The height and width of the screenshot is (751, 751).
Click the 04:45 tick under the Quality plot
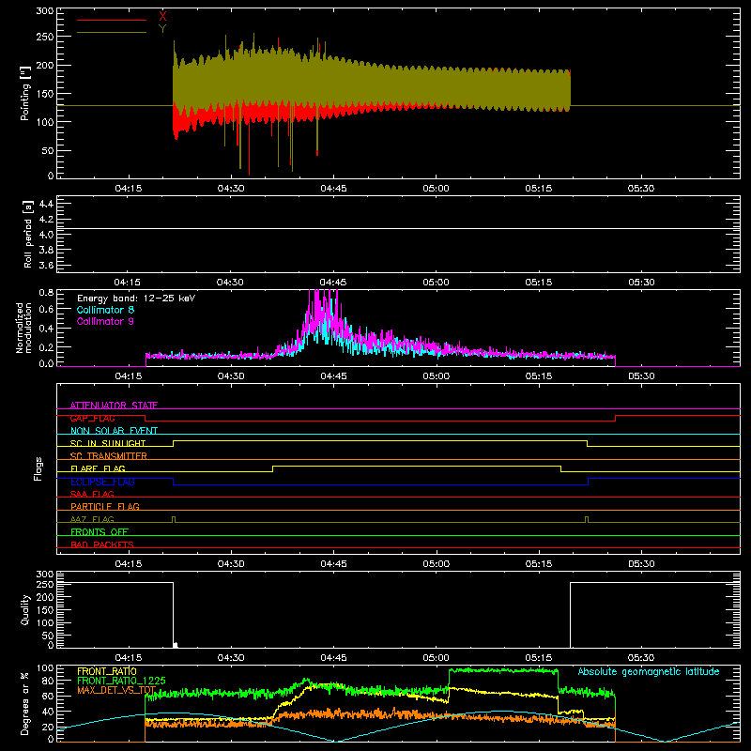pyautogui.click(x=333, y=658)
